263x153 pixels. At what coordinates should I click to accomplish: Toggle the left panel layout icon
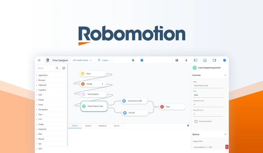coord(195,60)
